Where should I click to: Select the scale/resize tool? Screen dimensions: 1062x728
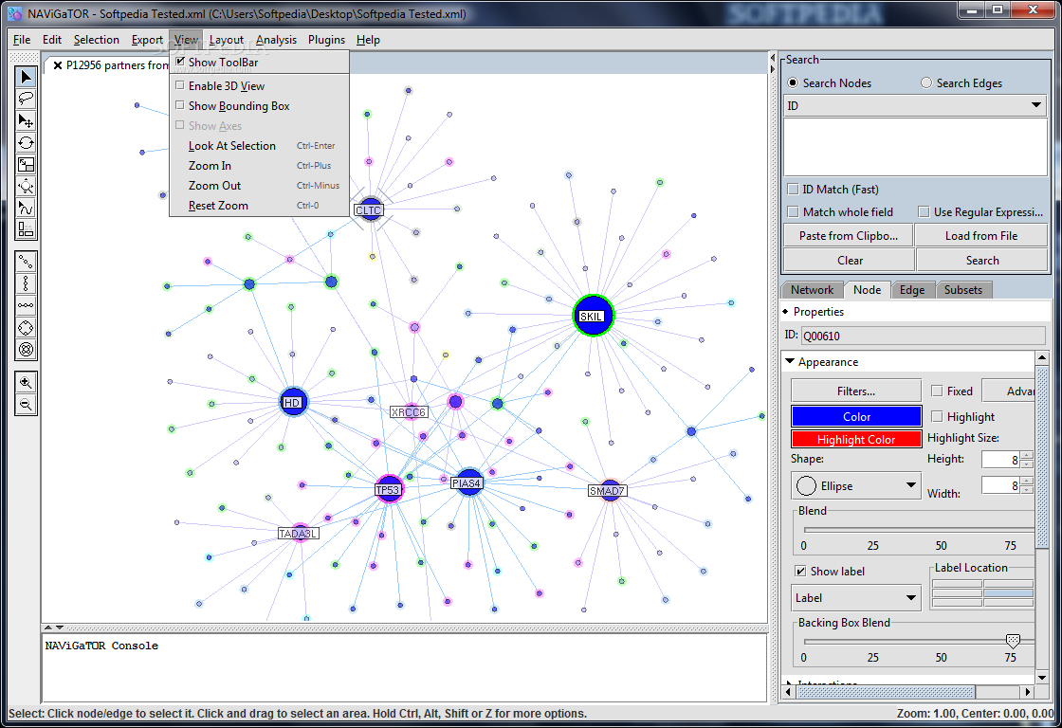point(26,164)
